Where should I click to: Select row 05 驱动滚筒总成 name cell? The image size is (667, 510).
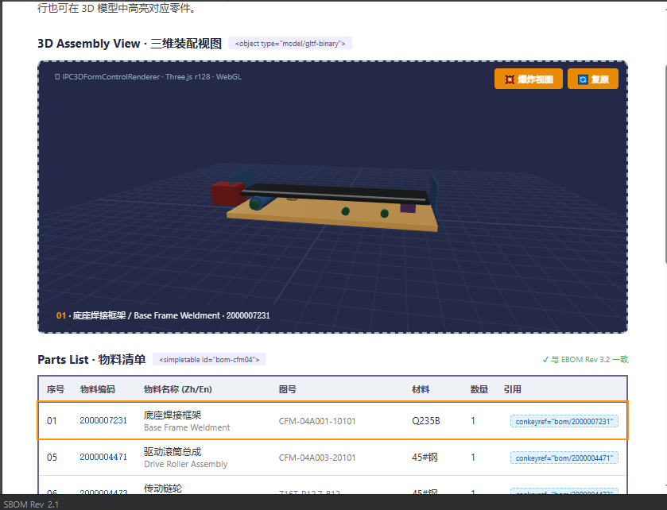(185, 458)
